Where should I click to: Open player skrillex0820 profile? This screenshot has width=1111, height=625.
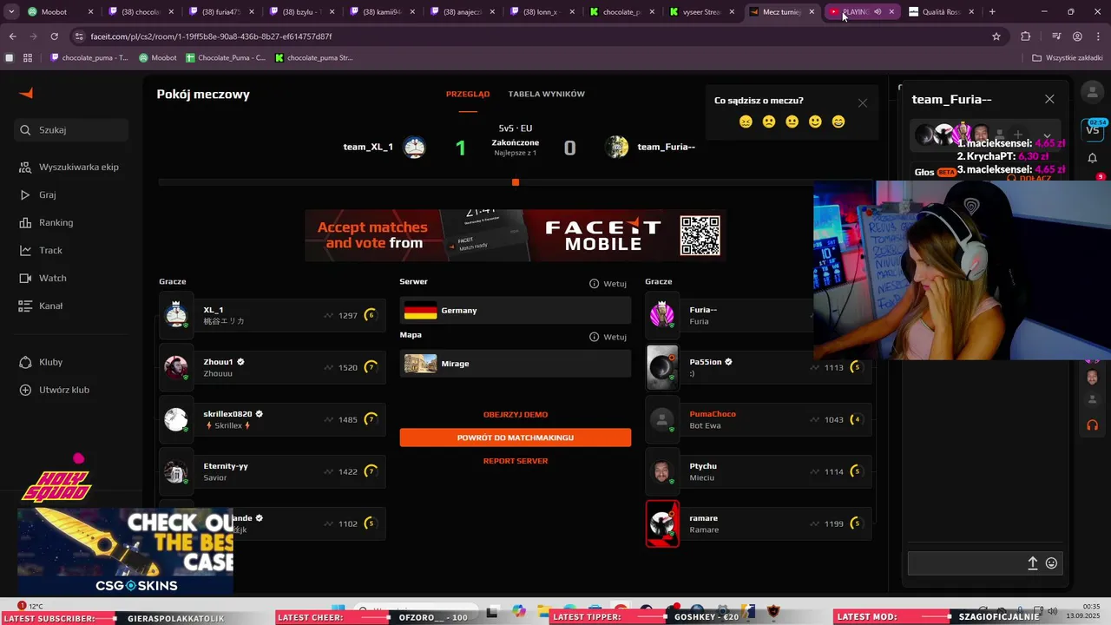tap(273, 419)
